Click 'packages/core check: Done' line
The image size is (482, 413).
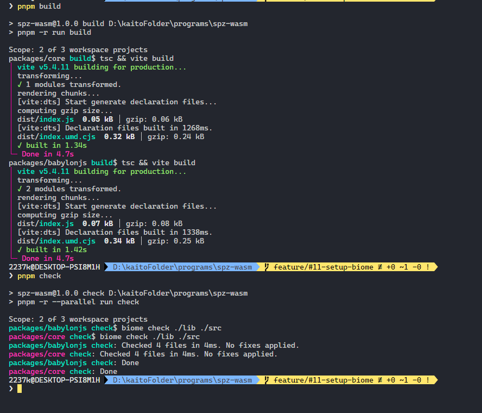[63, 372]
